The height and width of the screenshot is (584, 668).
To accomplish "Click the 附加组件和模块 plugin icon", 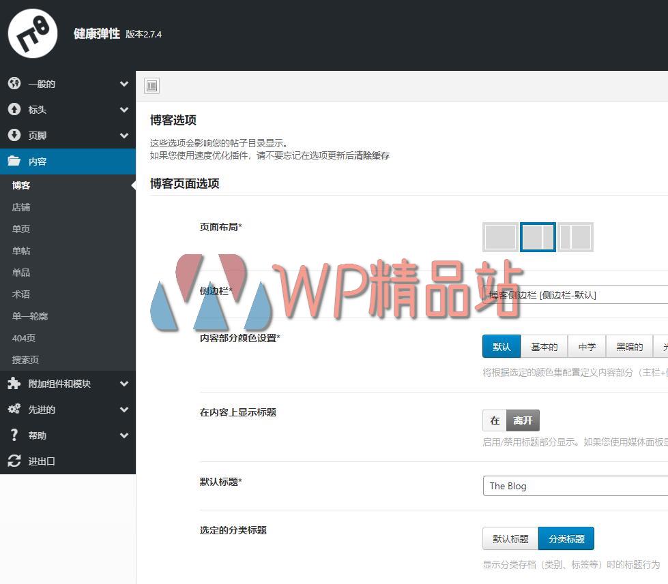I will coord(15,384).
